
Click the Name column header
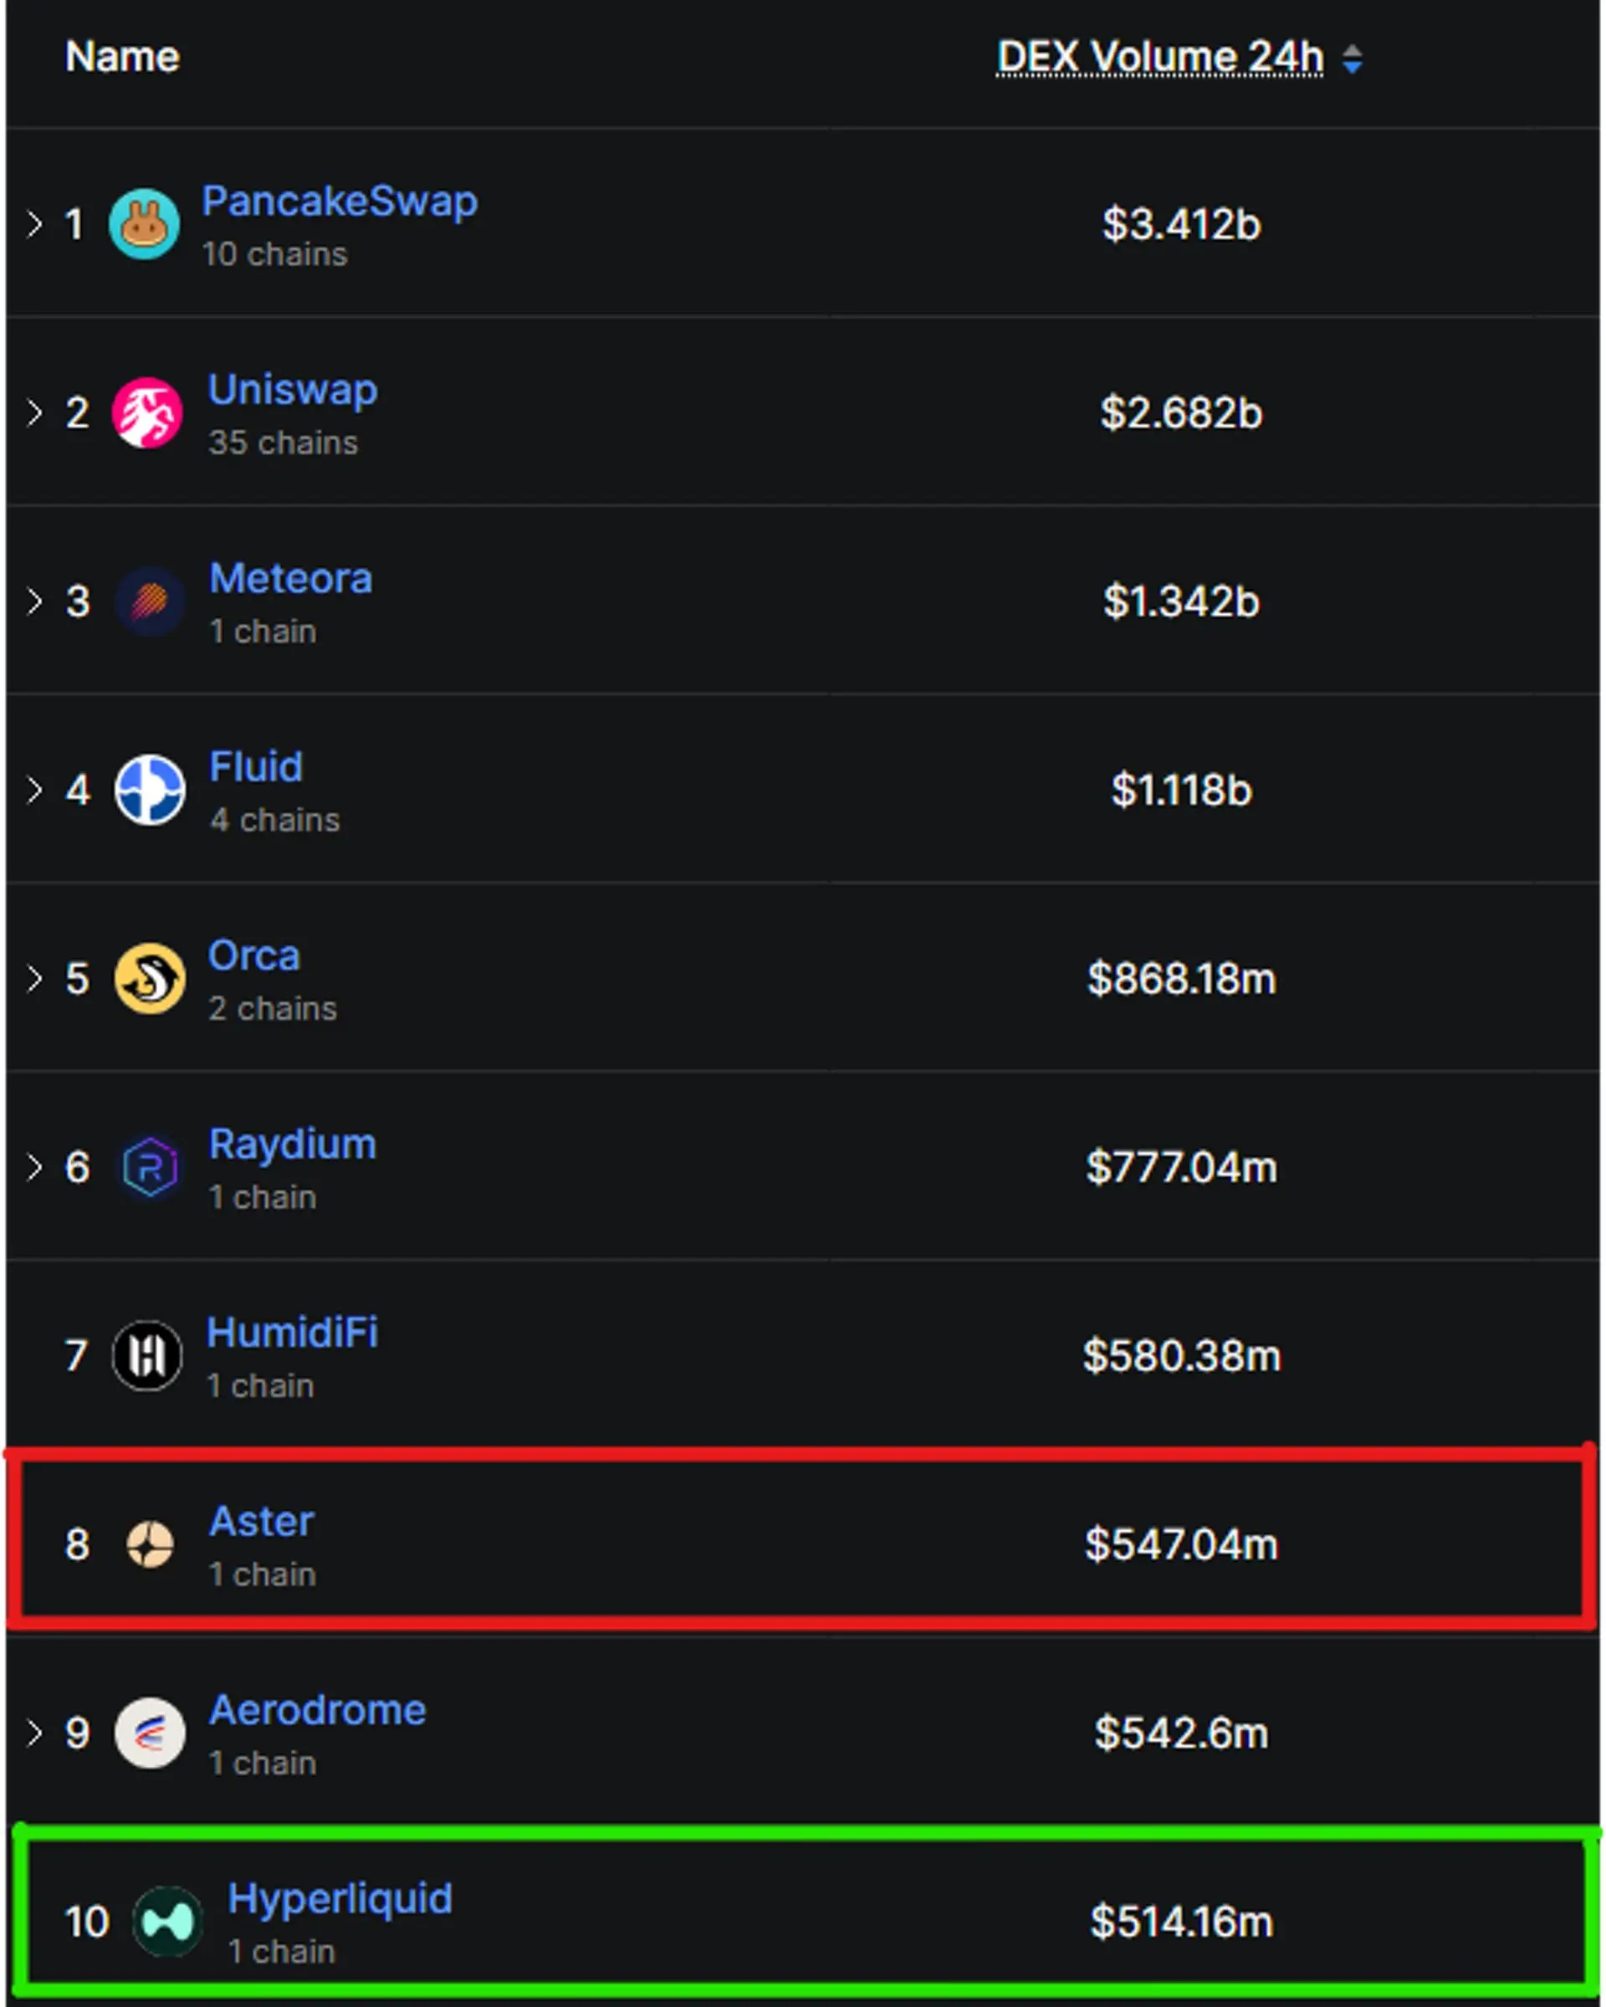click(x=122, y=56)
